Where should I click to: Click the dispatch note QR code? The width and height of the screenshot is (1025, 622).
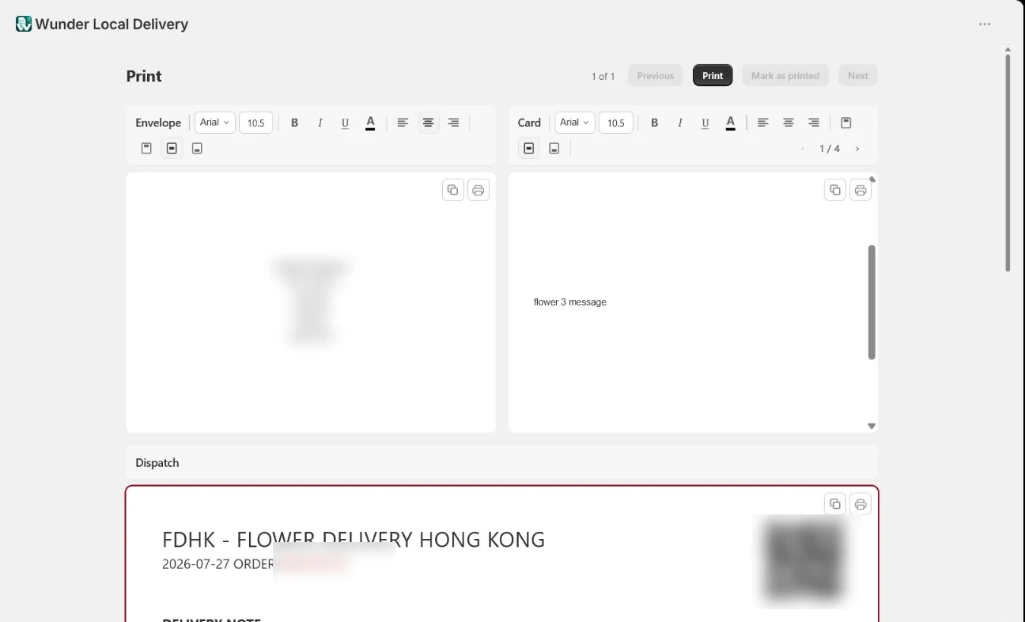(x=803, y=561)
